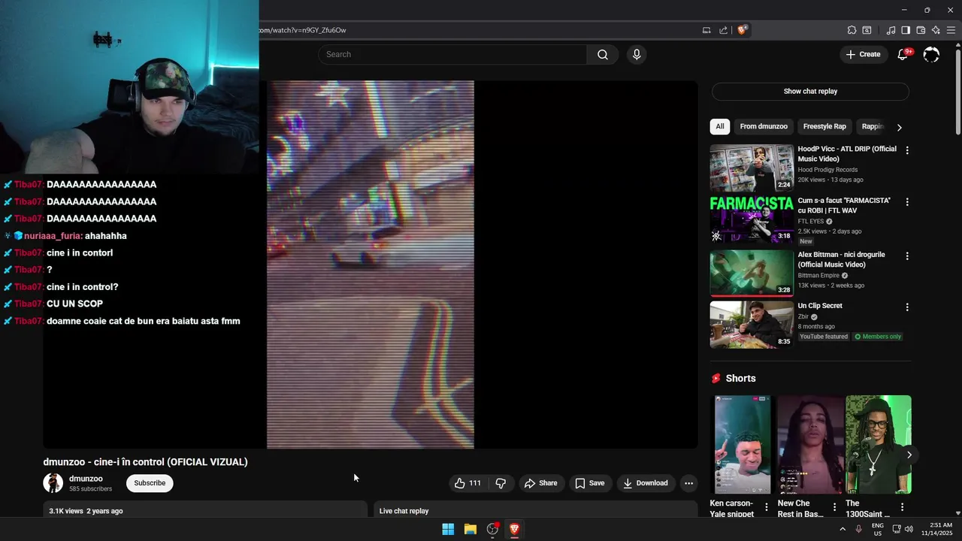Open File Explorer from taskbar
Image resolution: width=962 pixels, height=541 pixels.
(x=470, y=529)
